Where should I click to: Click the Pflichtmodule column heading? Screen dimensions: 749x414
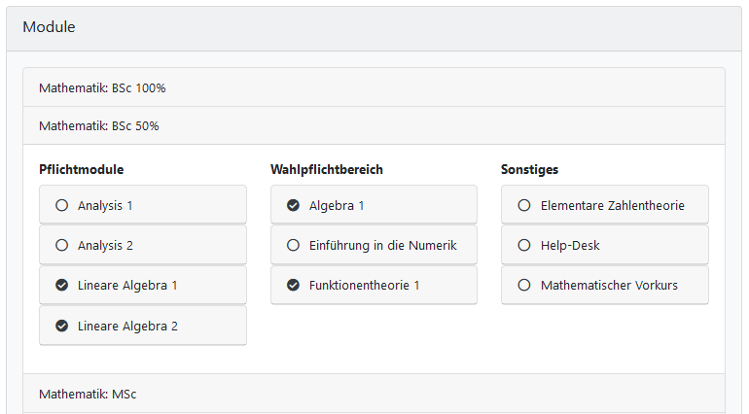(x=81, y=169)
